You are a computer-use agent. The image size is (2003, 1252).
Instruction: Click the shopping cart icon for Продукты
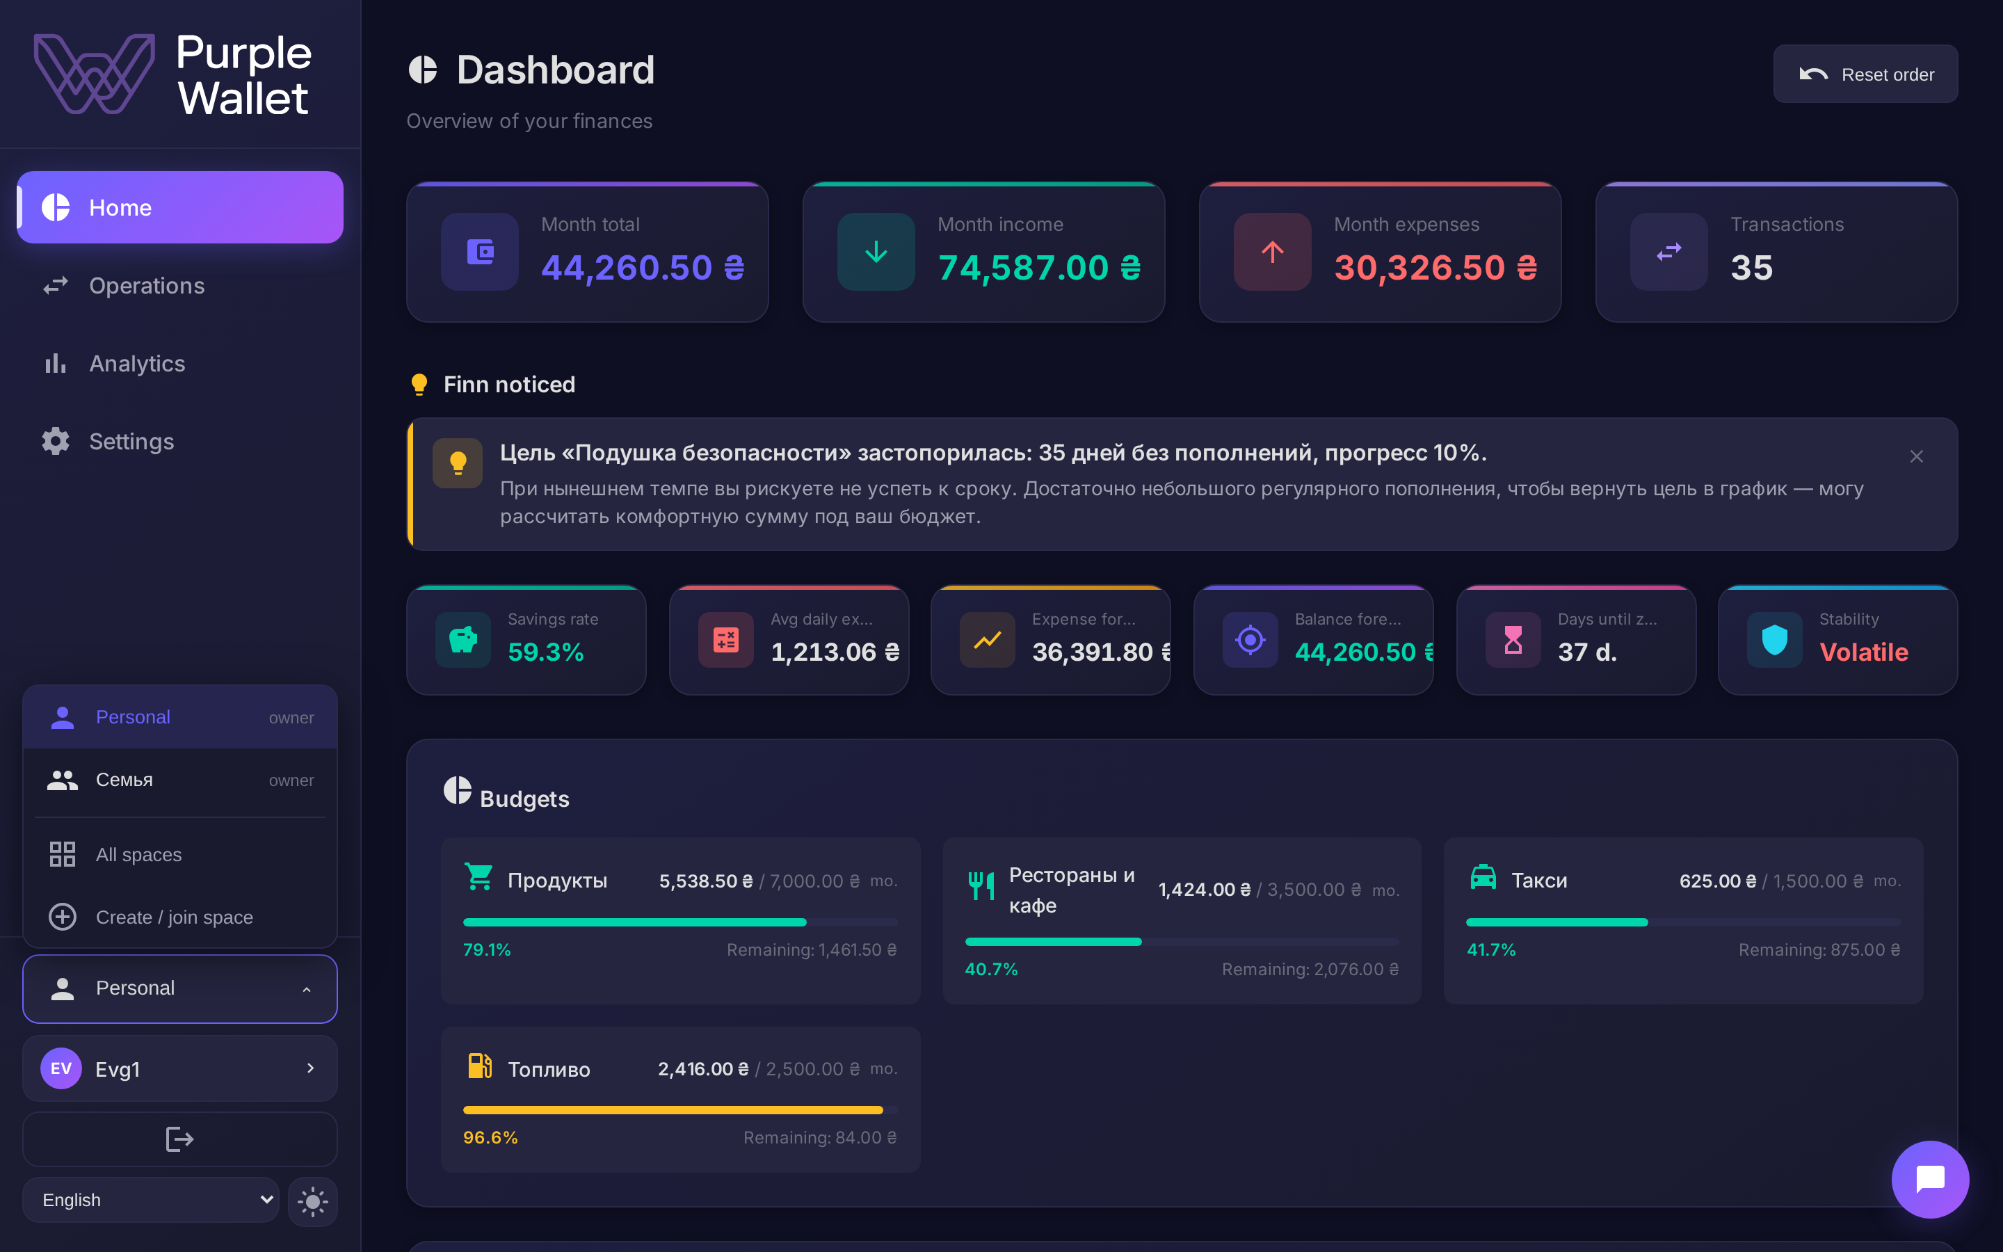click(x=479, y=876)
